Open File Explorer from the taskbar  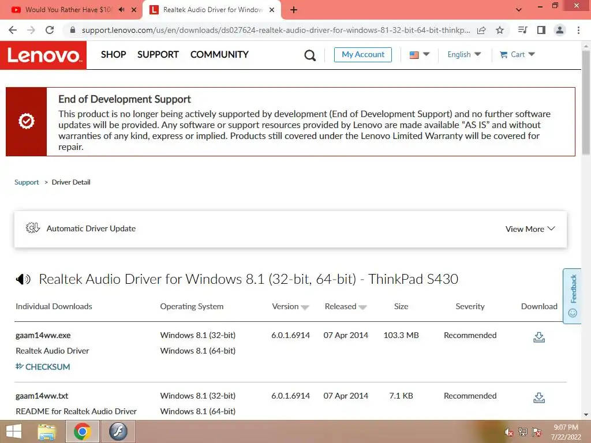pyautogui.click(x=46, y=431)
